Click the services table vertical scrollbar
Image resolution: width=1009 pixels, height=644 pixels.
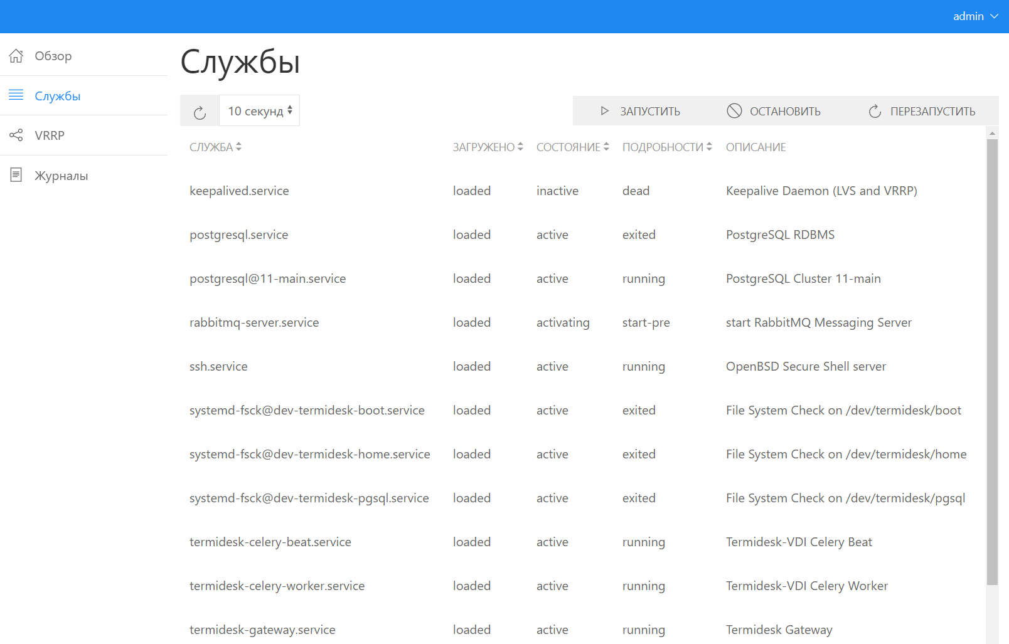991,362
